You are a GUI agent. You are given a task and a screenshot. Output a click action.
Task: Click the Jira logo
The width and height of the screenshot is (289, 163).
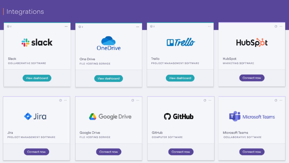tap(35, 116)
